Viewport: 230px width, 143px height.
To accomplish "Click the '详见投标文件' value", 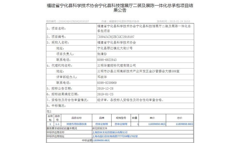I will 100,128.
